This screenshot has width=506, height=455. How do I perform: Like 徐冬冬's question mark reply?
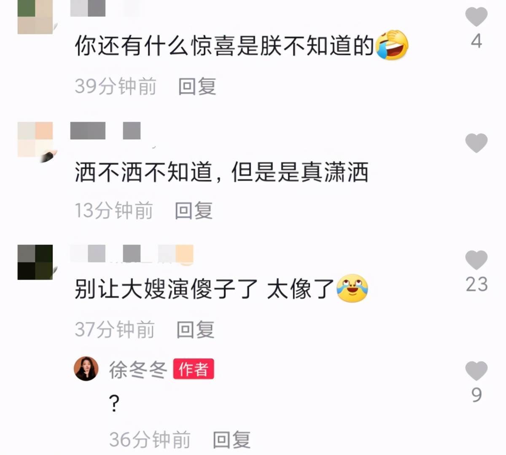[x=476, y=371]
